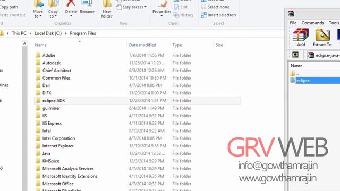Sort by the Name column
The height and width of the screenshot is (191, 340).
41,45
